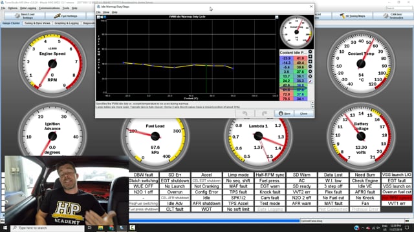Click the Half-RPM sync indicator
Screen dimensions: 414x232
(270, 175)
